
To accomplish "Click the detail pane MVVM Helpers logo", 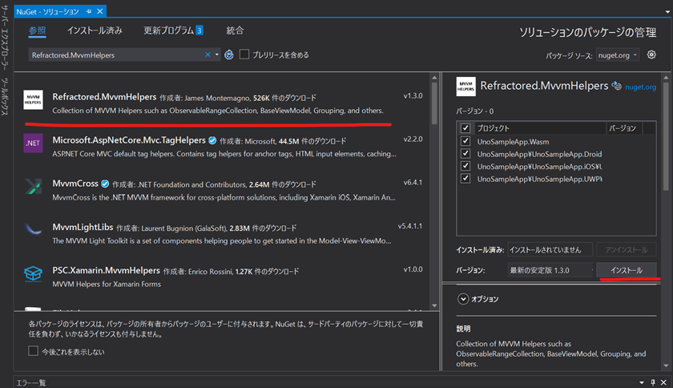I will pos(465,87).
